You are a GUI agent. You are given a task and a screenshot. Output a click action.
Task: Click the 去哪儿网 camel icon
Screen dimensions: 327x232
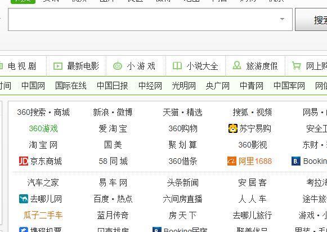24,199
